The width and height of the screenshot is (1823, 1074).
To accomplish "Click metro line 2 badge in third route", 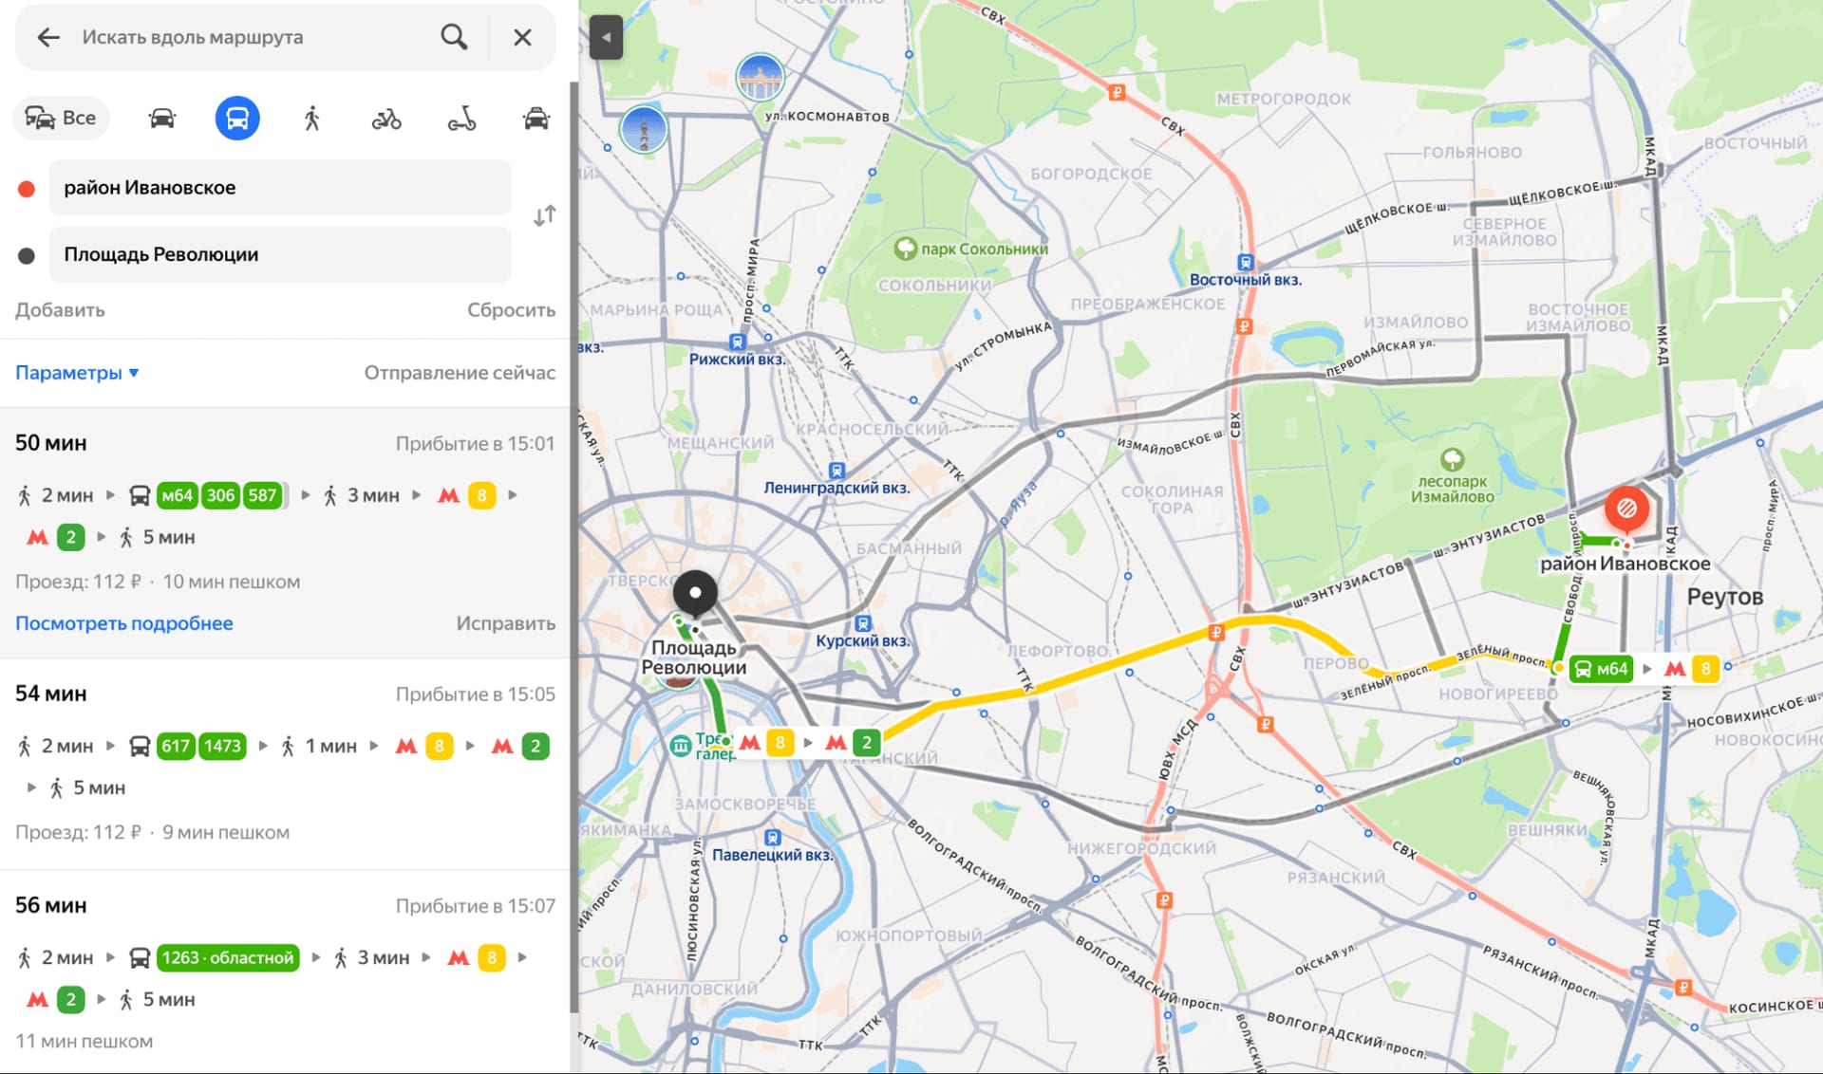I will coord(70,999).
